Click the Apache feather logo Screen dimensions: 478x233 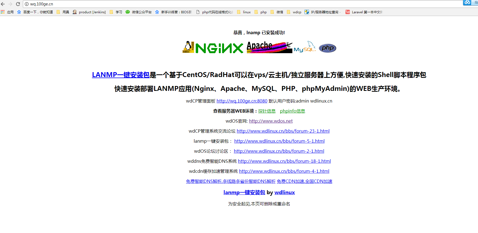(269, 47)
